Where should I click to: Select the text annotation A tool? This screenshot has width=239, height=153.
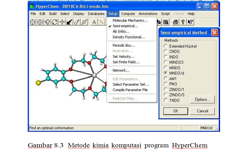pyautogui.click(x=94, y=22)
